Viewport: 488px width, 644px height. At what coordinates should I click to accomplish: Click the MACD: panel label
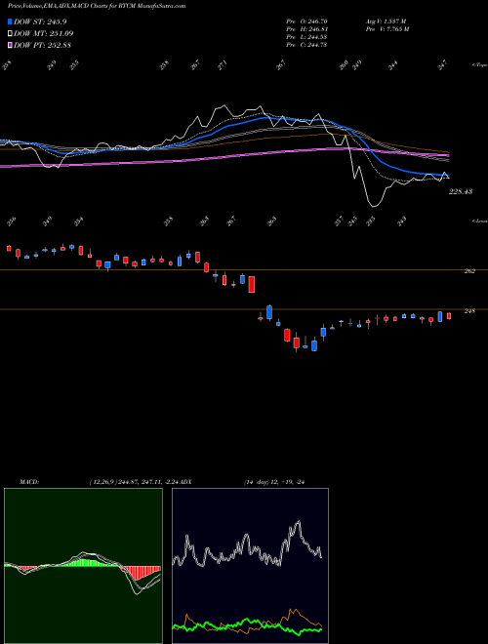coord(29,482)
